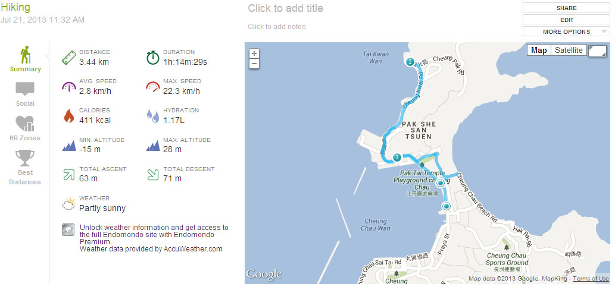
Task: Switch map to Map view
Action: point(539,50)
